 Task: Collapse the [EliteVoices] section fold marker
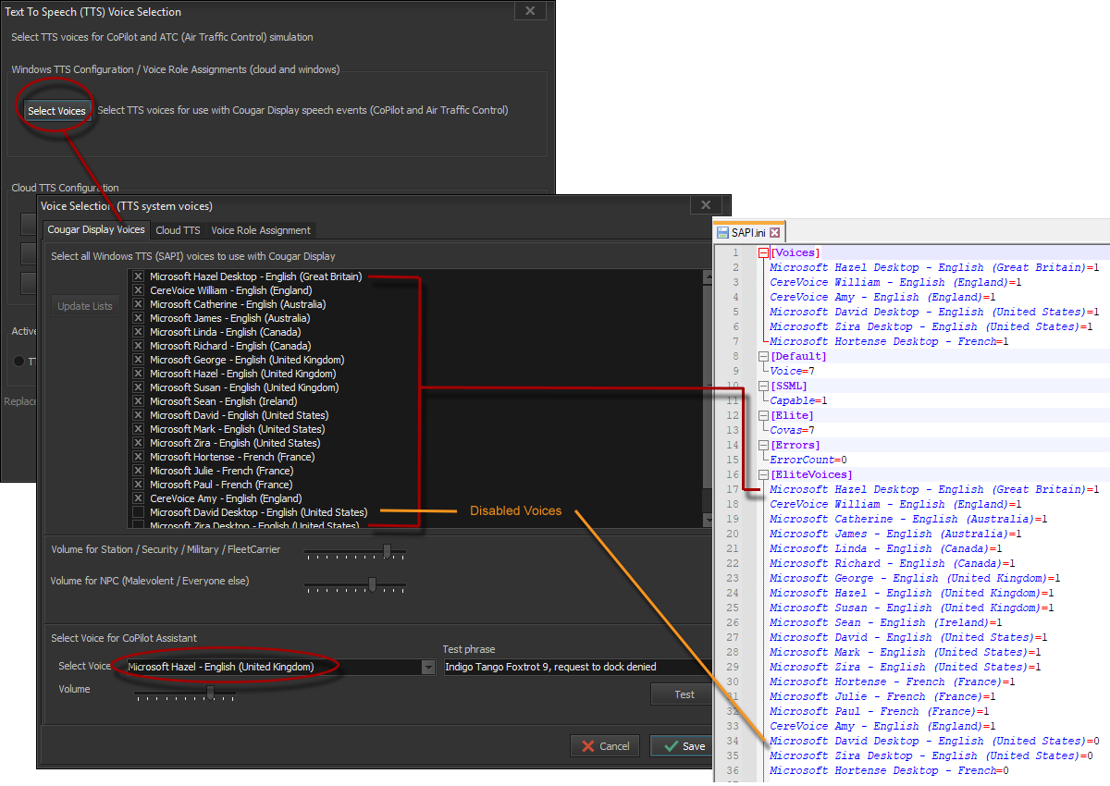[x=763, y=474]
